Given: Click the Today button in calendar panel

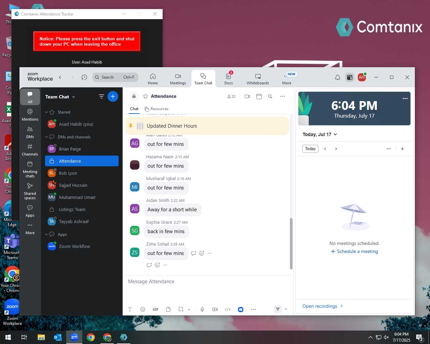Looking at the screenshot, I should click(310, 149).
